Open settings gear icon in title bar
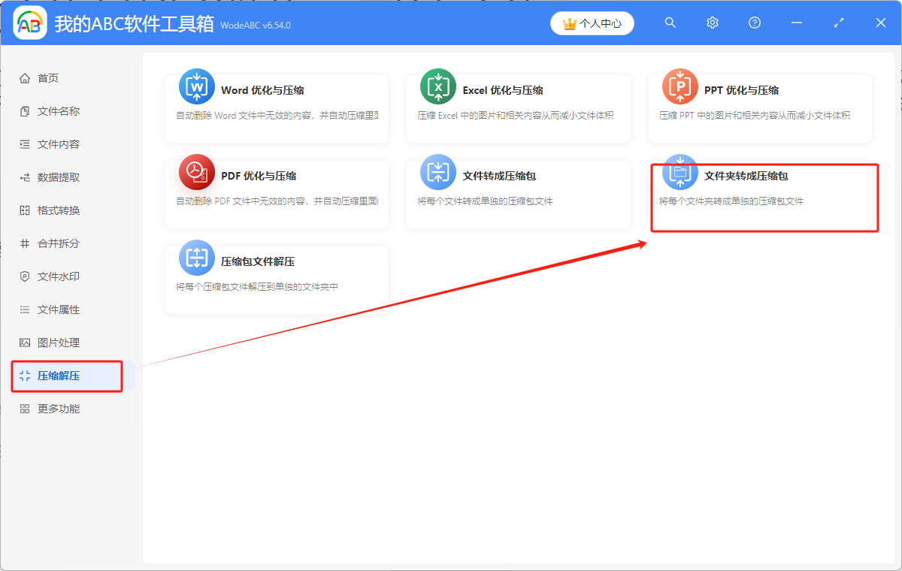This screenshot has width=902, height=571. (713, 23)
